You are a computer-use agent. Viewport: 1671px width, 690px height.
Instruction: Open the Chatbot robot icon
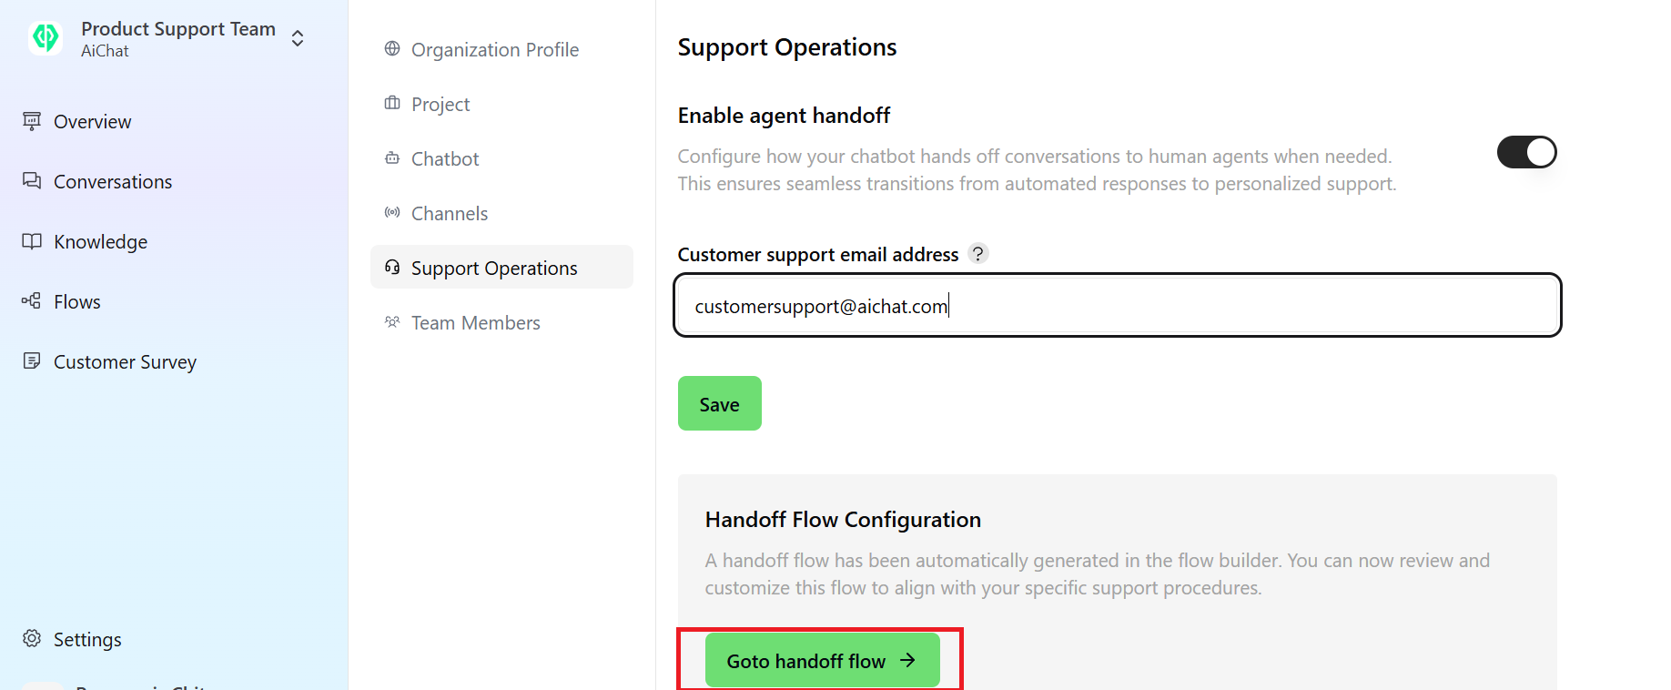(x=391, y=157)
